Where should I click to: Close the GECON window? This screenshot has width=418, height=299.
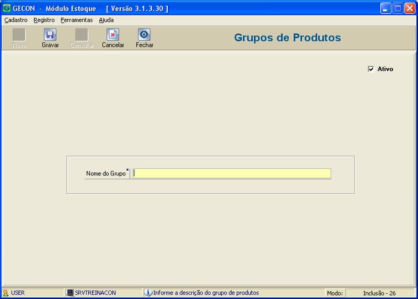click(x=409, y=8)
